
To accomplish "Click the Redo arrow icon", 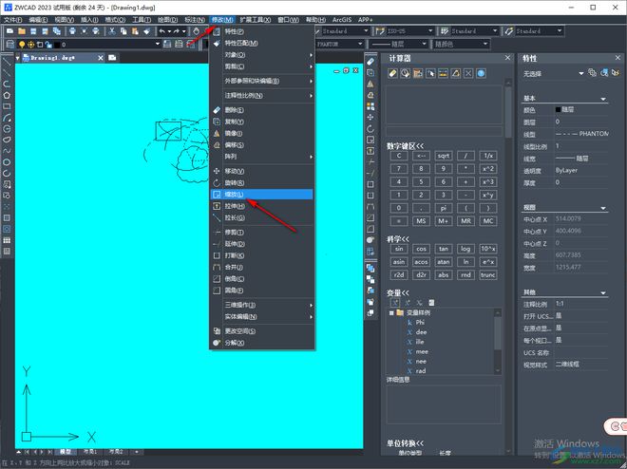I will pos(177,31).
